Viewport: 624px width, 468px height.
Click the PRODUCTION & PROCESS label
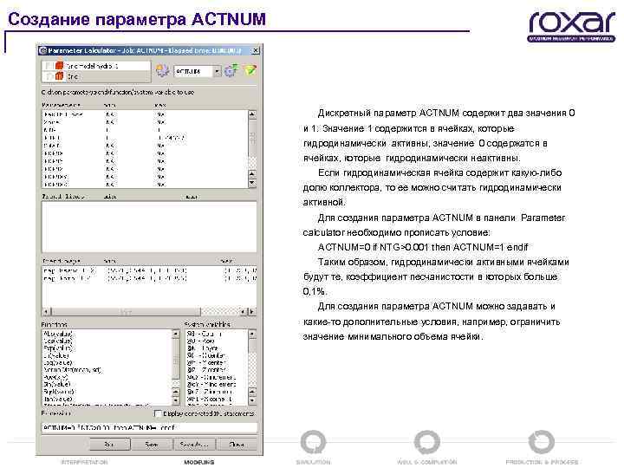(542, 462)
